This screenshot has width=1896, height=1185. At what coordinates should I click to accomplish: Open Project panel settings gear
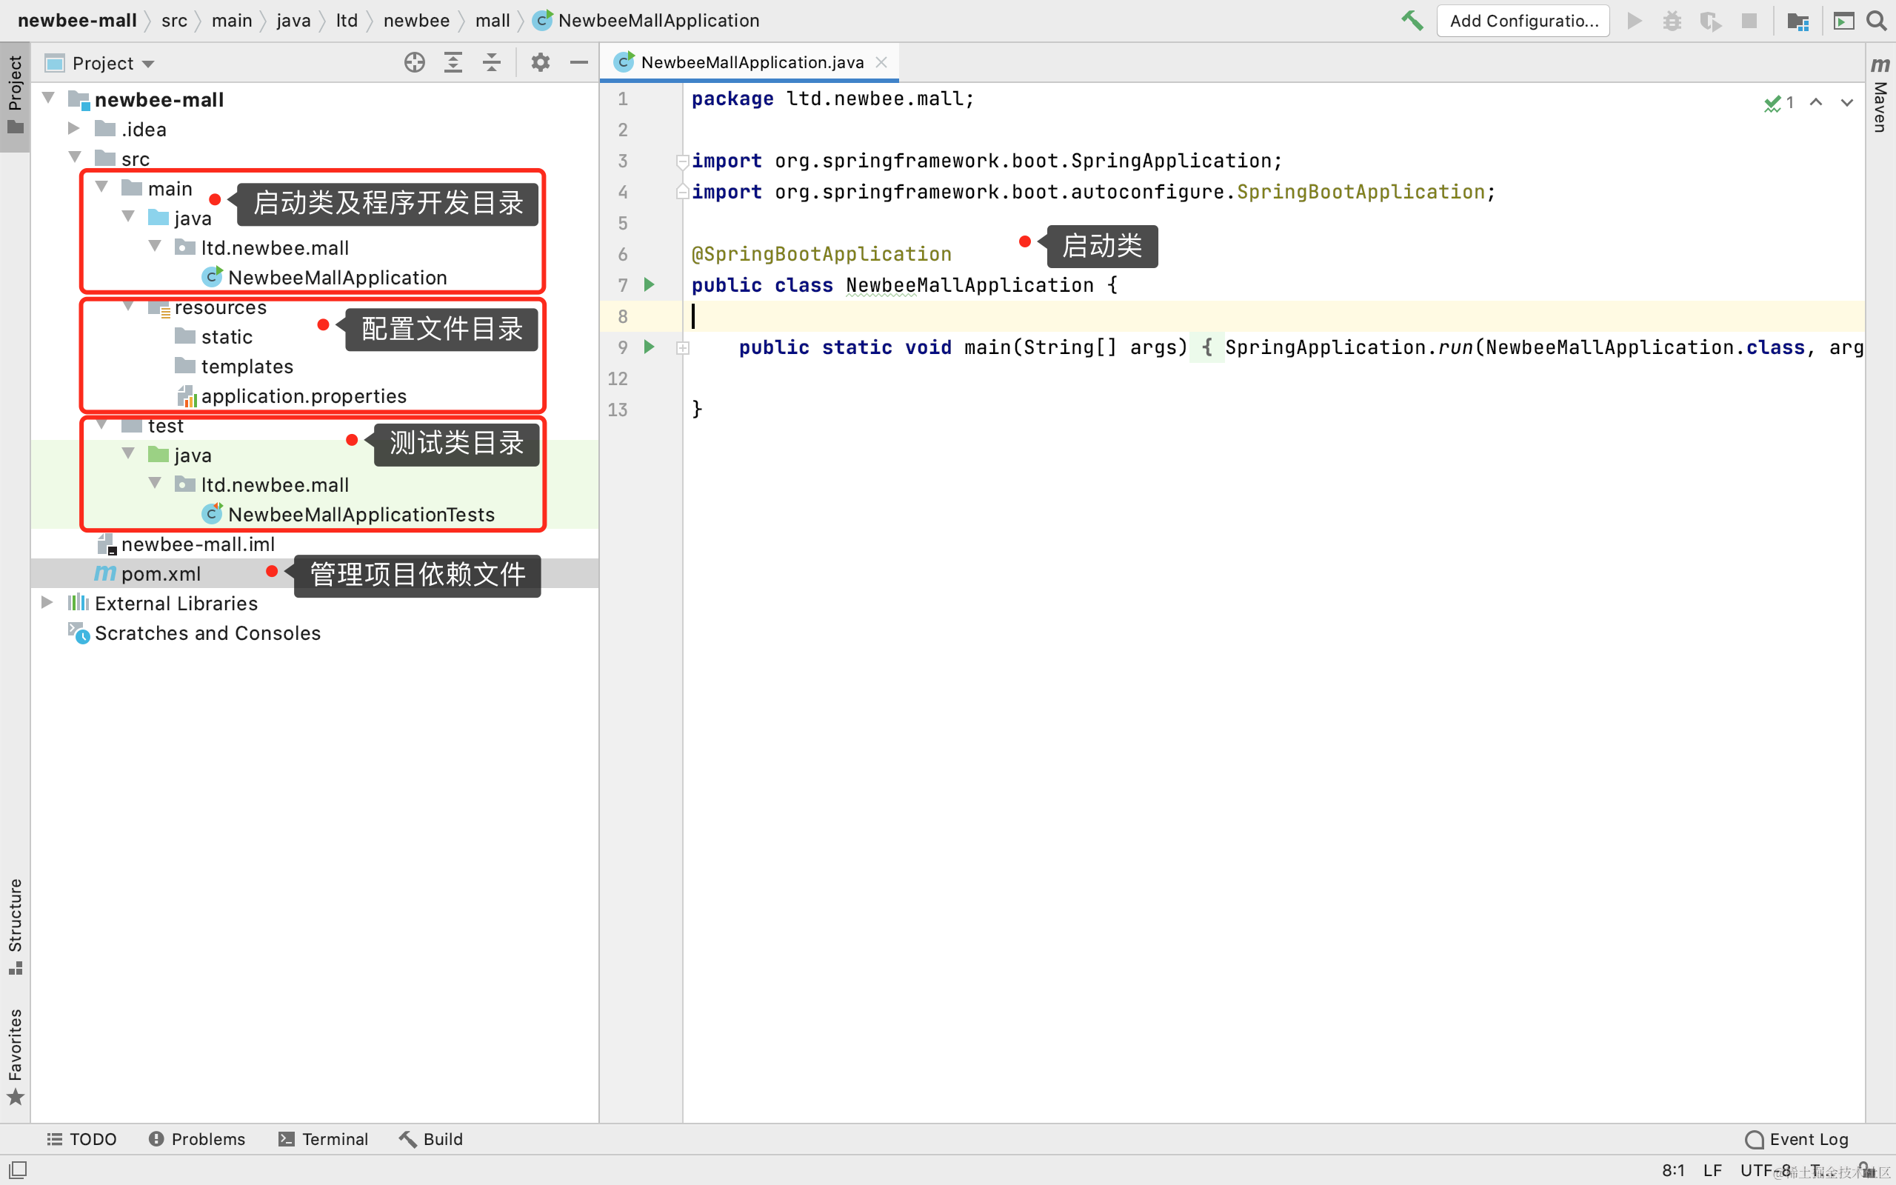tap(541, 63)
